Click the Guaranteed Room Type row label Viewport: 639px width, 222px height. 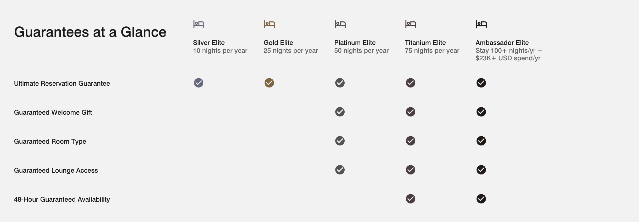50,142
